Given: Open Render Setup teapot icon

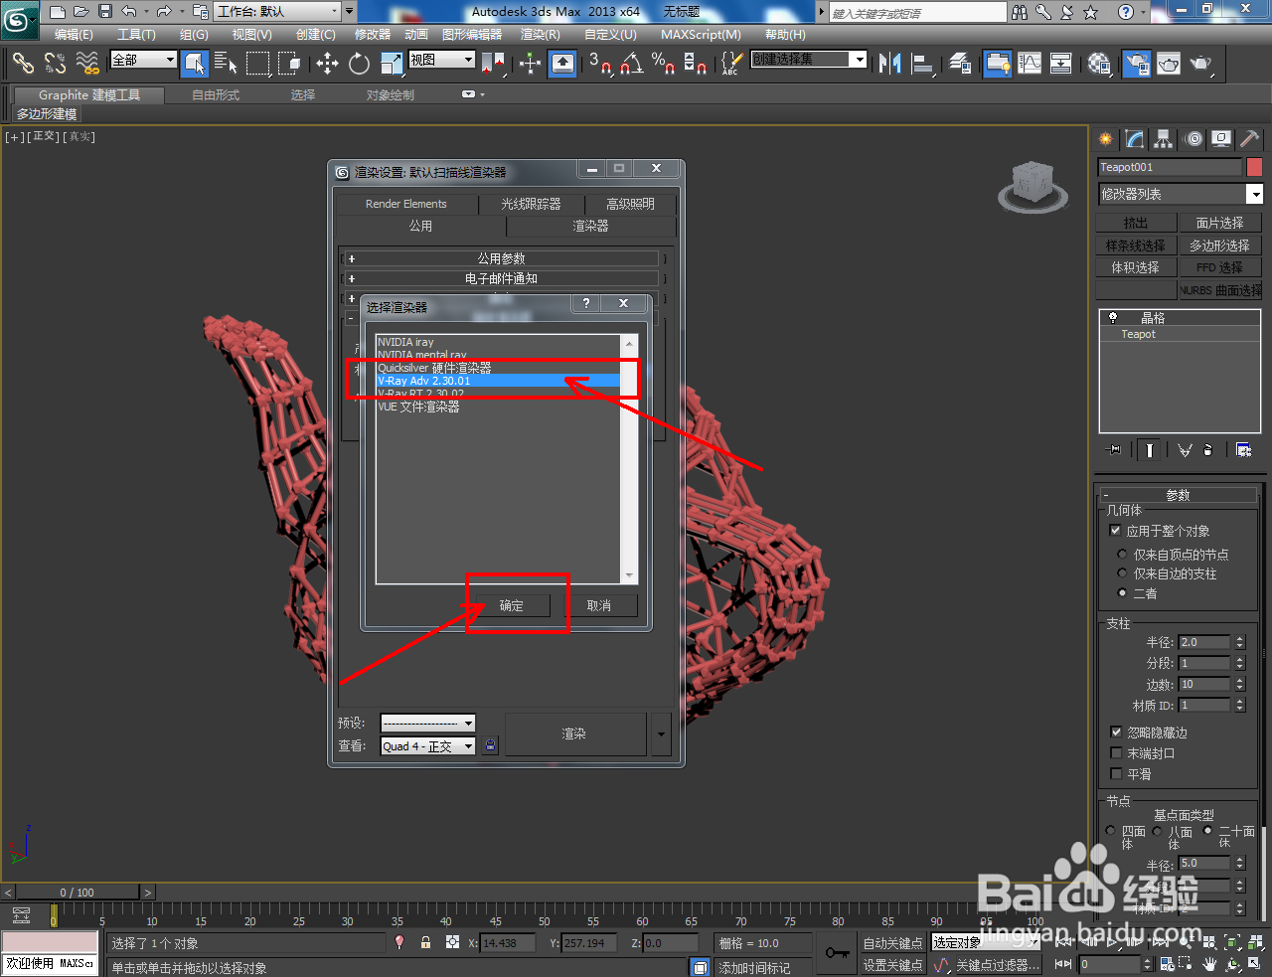Looking at the screenshot, I should (1136, 64).
